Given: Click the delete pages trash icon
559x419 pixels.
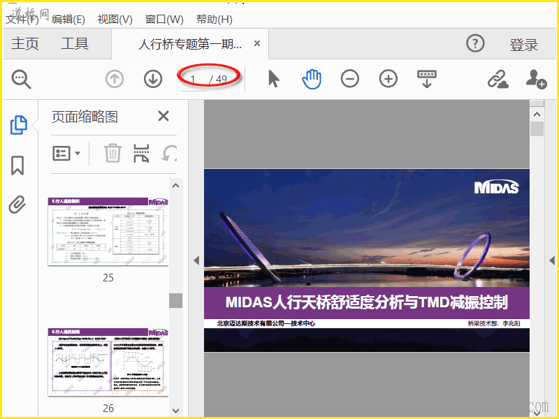Looking at the screenshot, I should (x=113, y=153).
